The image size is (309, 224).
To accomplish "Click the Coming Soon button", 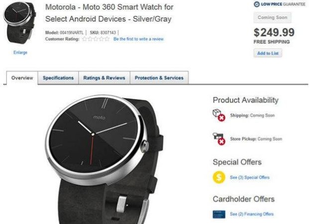I will 272,17.
